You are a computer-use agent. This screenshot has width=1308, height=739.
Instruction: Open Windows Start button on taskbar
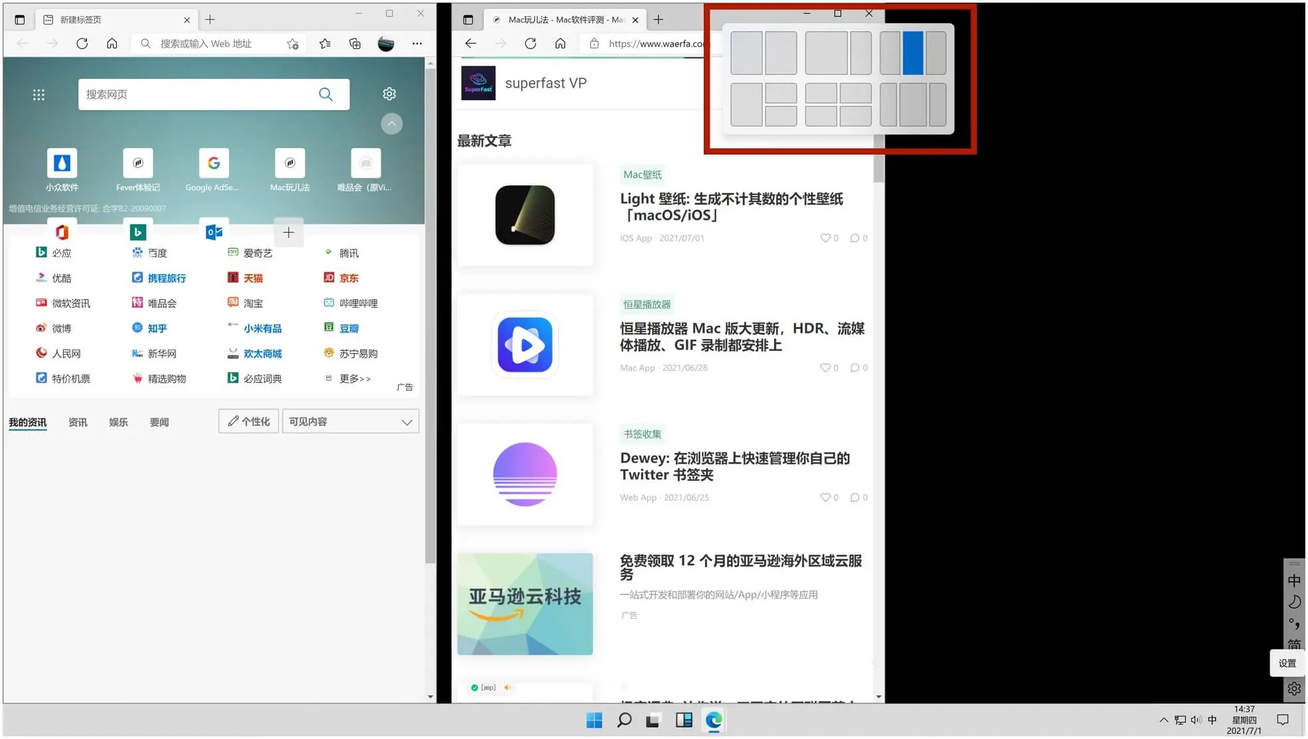(594, 720)
